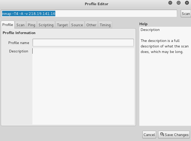Screen dimensions: 191x141
Task: Click the Help heading text
Action: pos(143,24)
